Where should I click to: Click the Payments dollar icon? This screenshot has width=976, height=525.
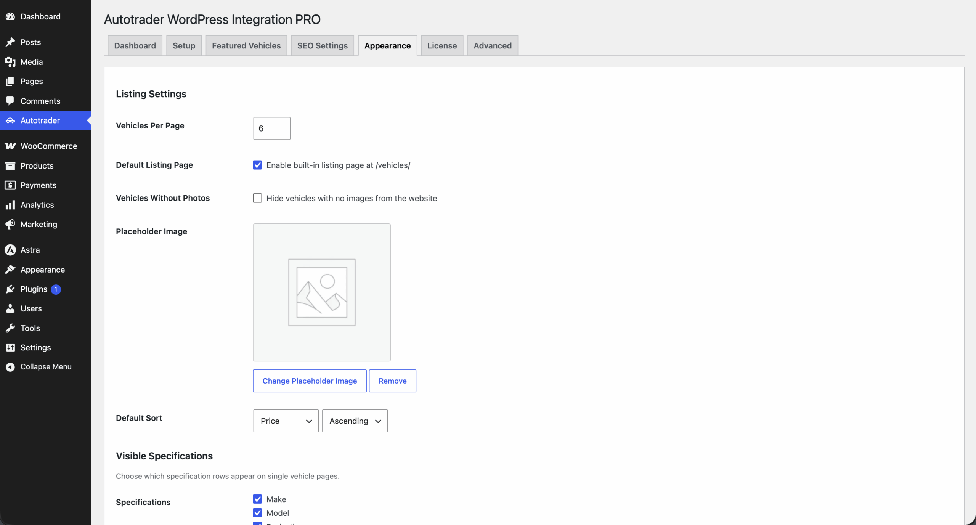(10, 185)
